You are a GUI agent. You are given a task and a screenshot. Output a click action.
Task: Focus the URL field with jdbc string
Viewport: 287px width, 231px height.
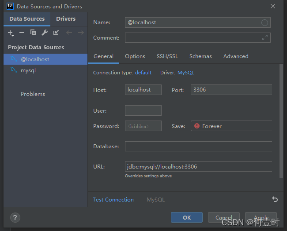198,167
